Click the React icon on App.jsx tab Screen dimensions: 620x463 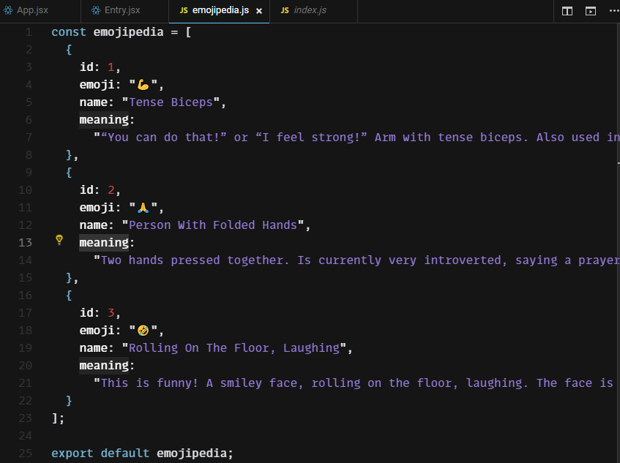(x=8, y=10)
